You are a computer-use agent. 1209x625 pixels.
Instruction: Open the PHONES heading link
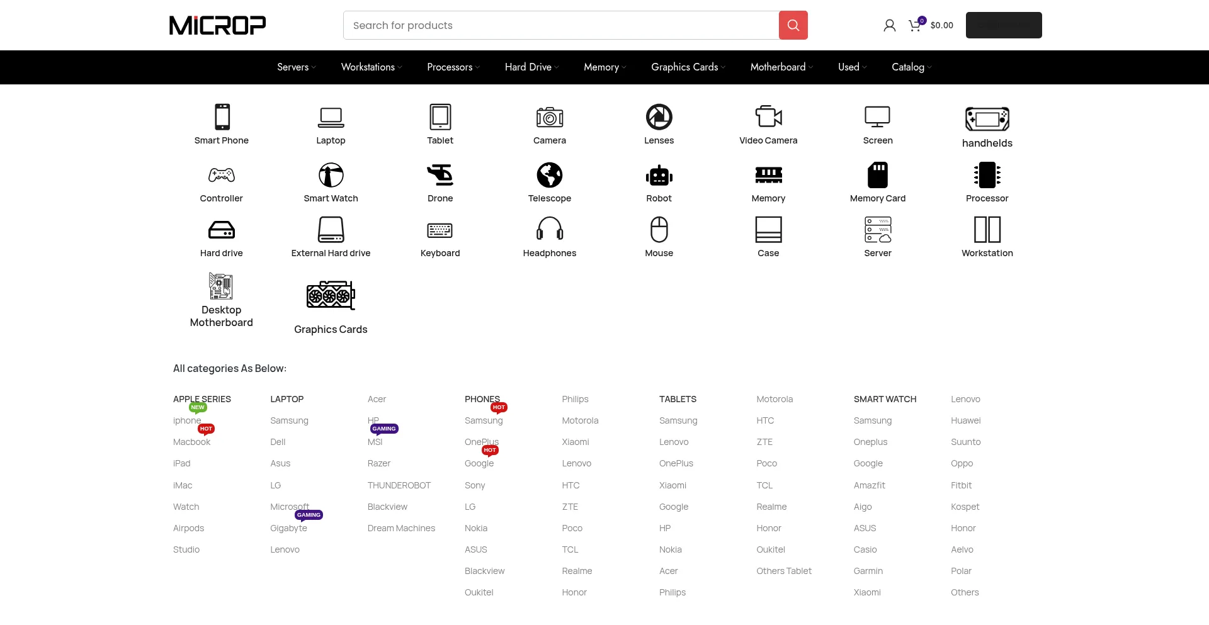point(482,399)
